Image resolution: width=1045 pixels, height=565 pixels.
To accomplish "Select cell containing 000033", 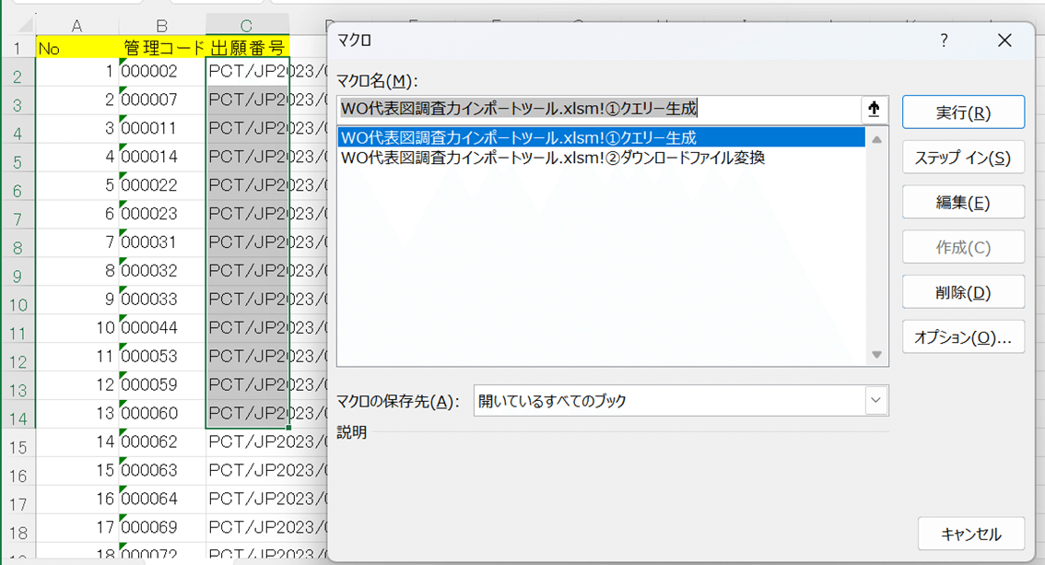I will pos(162,300).
